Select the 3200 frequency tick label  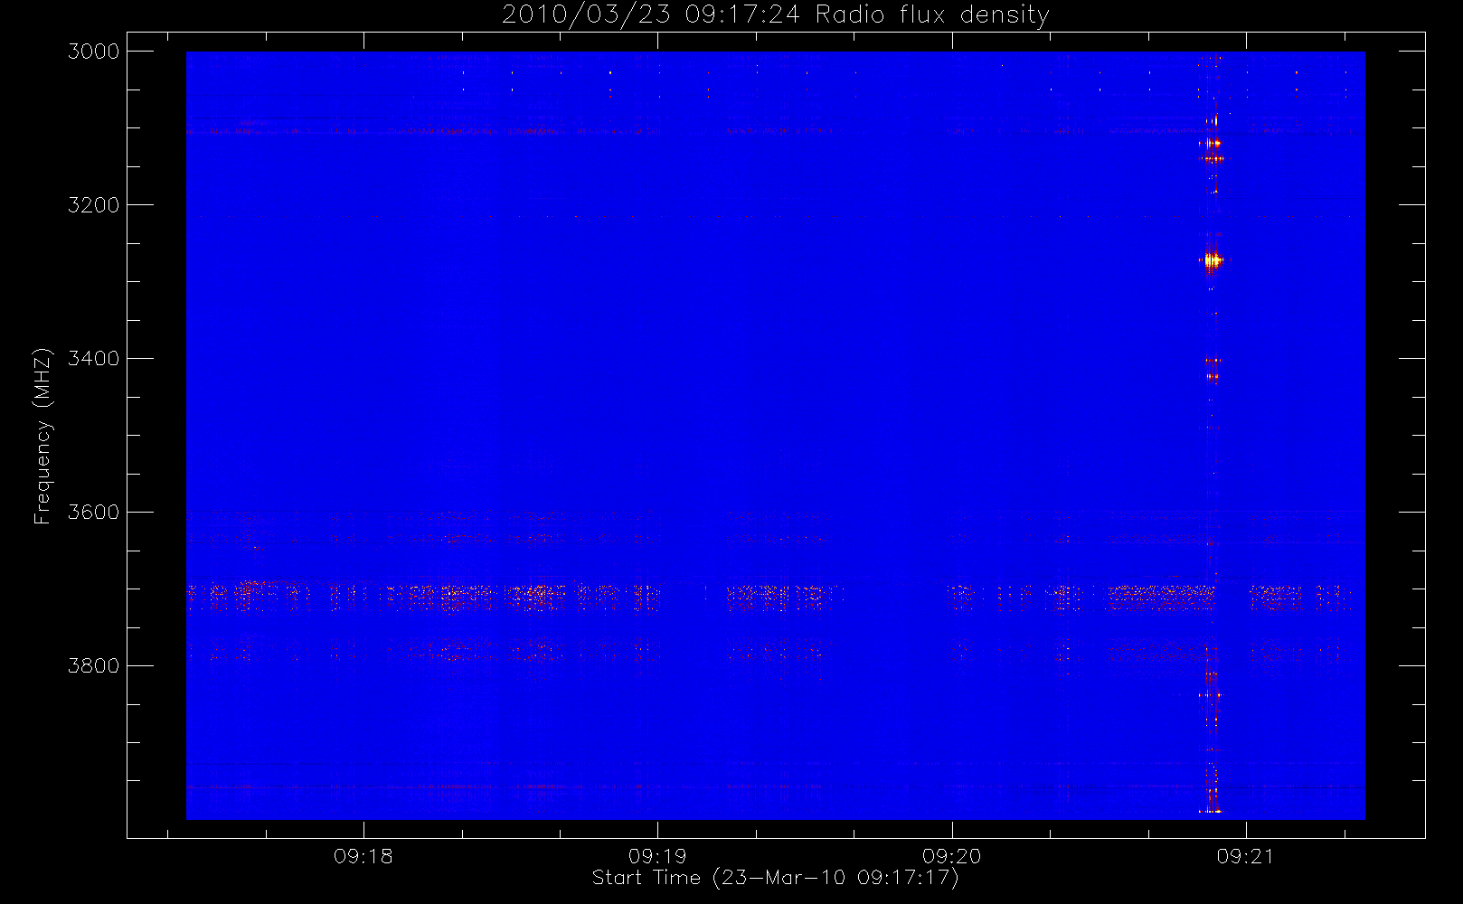tap(94, 205)
